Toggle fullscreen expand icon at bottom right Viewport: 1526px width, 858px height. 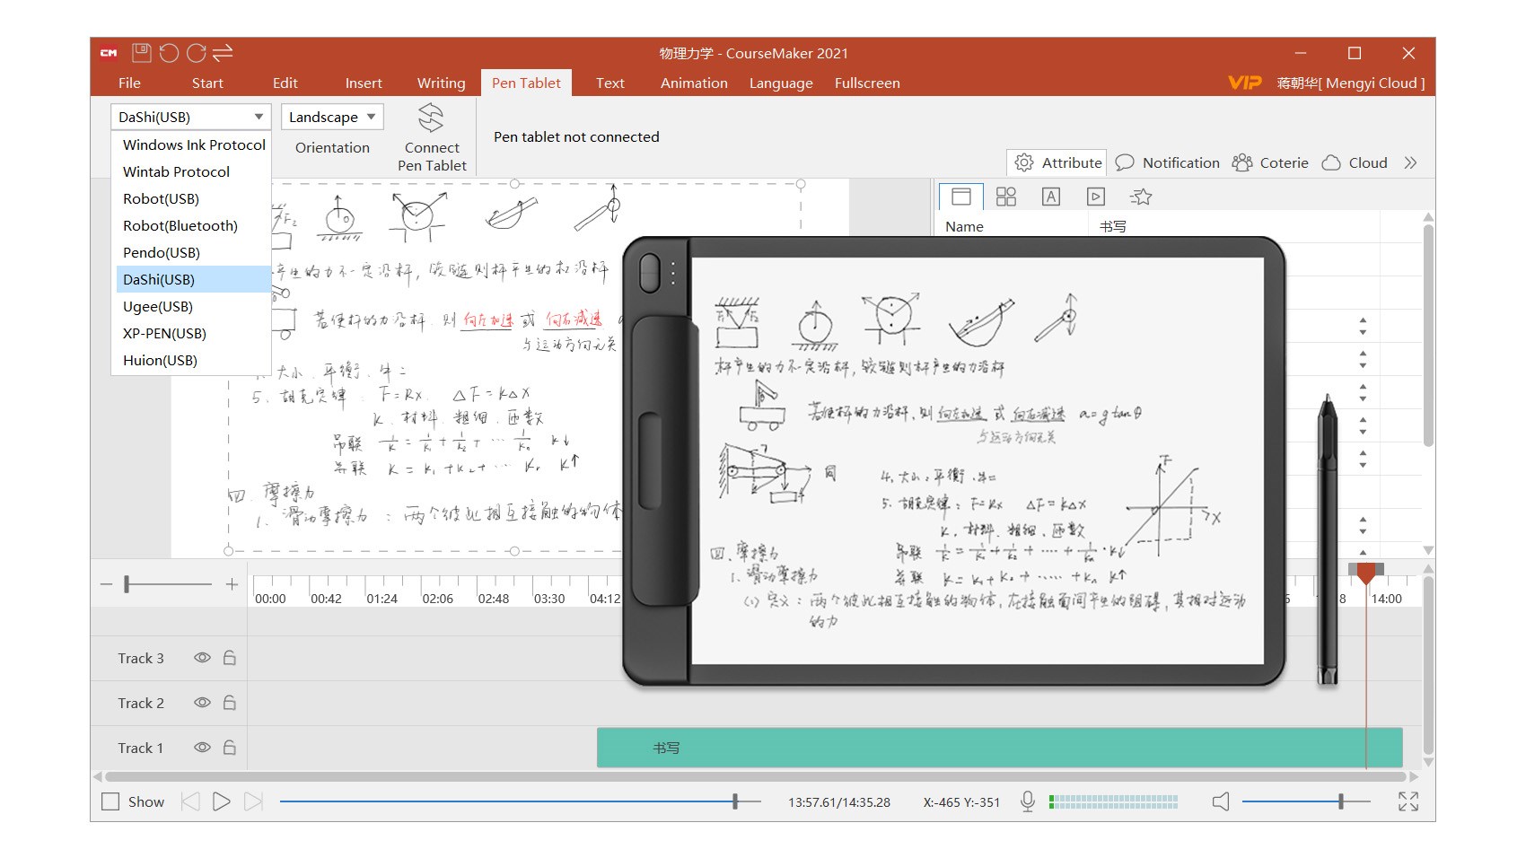[1408, 801]
